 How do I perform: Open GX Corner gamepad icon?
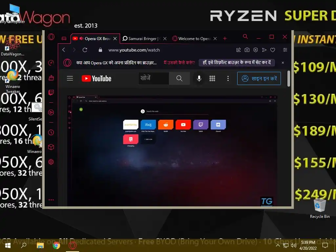[x=64, y=39]
